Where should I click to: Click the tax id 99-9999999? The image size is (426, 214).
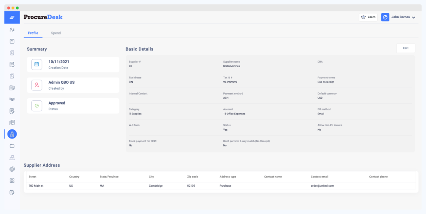230,82
